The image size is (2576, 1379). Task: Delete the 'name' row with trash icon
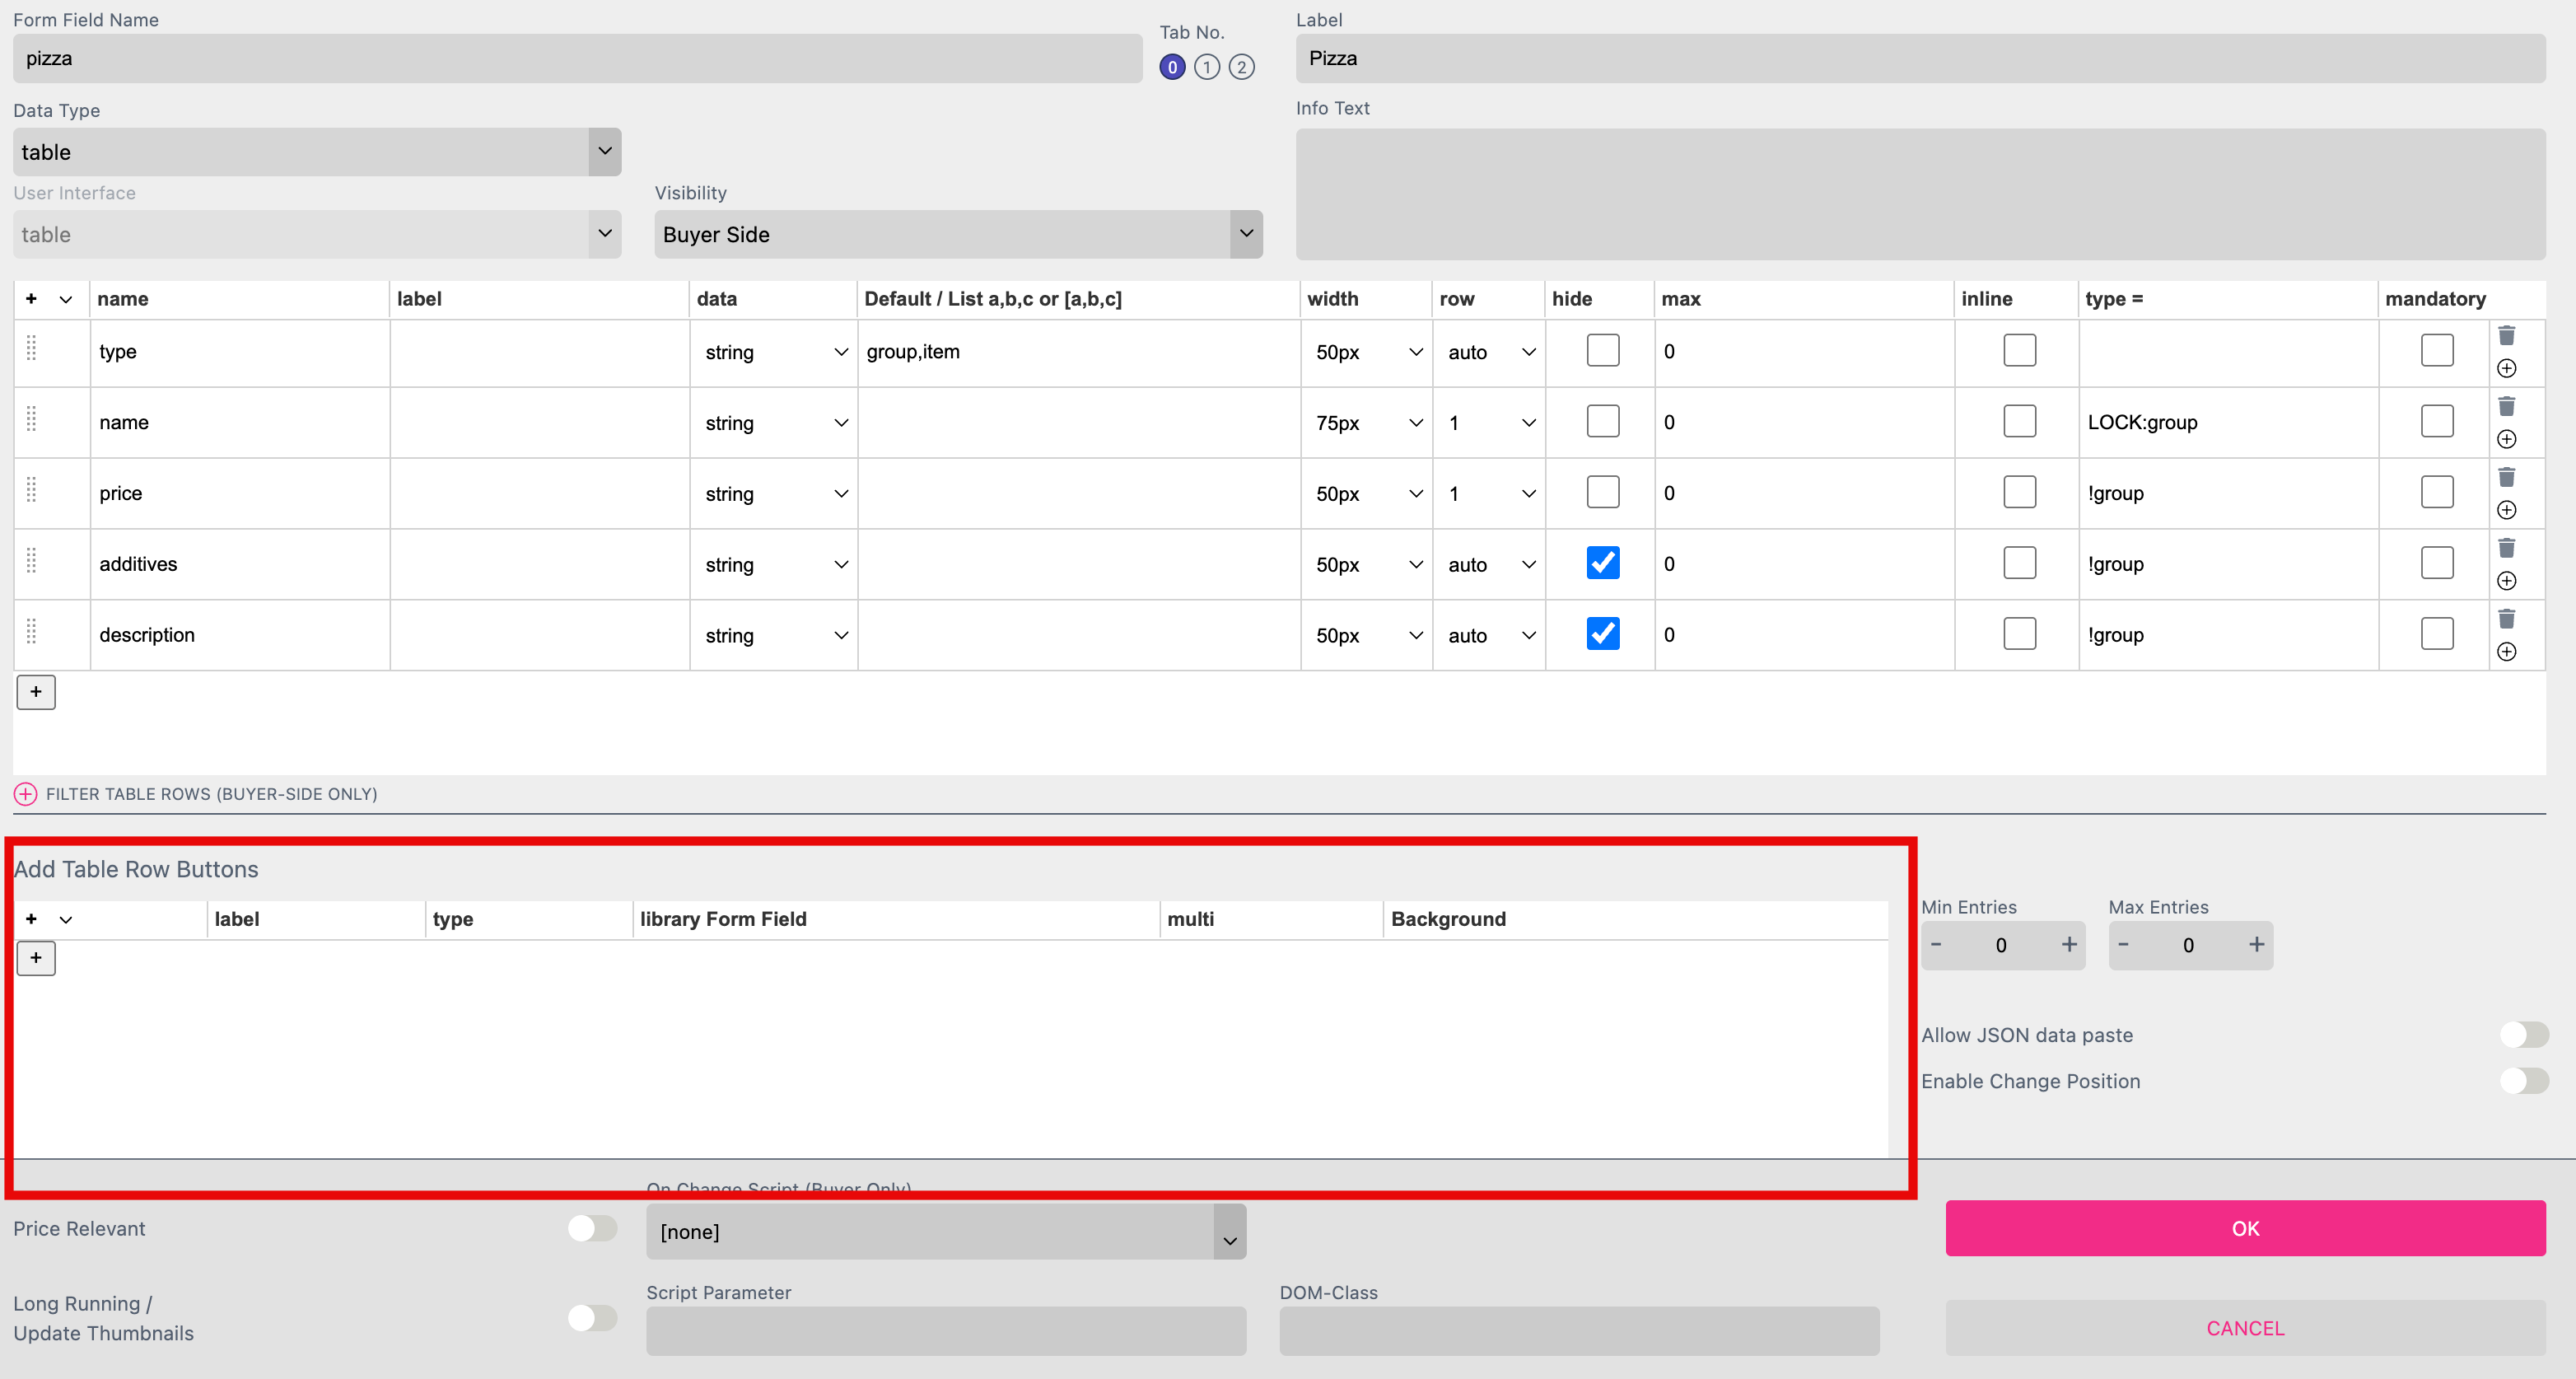pyautogui.click(x=2506, y=407)
